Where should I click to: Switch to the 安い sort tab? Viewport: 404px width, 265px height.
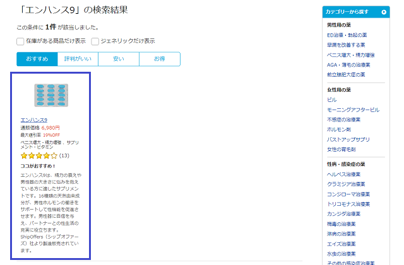119,59
